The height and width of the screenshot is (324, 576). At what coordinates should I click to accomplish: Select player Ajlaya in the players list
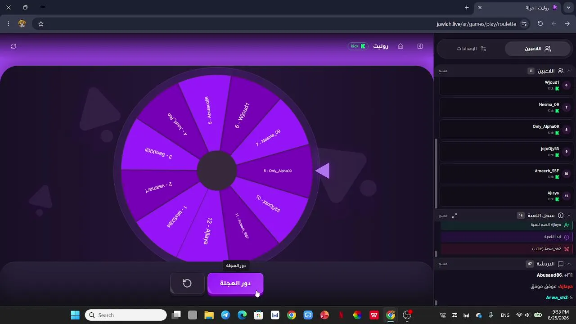pyautogui.click(x=506, y=196)
